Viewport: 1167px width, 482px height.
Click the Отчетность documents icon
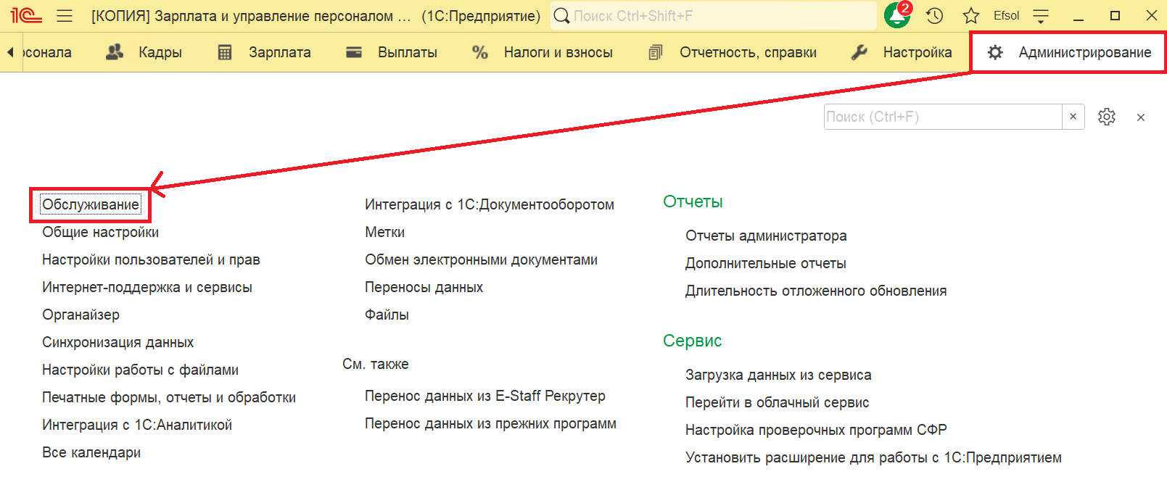click(x=655, y=52)
